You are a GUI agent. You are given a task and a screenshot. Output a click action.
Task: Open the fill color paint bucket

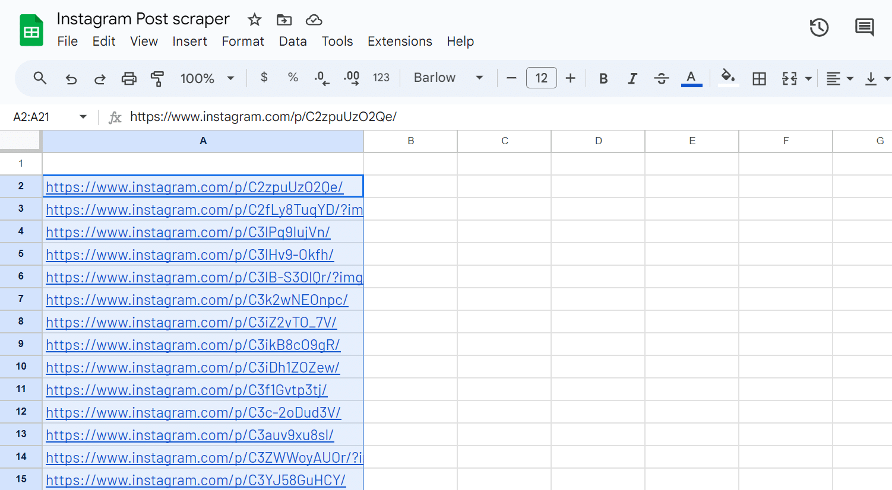pyautogui.click(x=728, y=77)
